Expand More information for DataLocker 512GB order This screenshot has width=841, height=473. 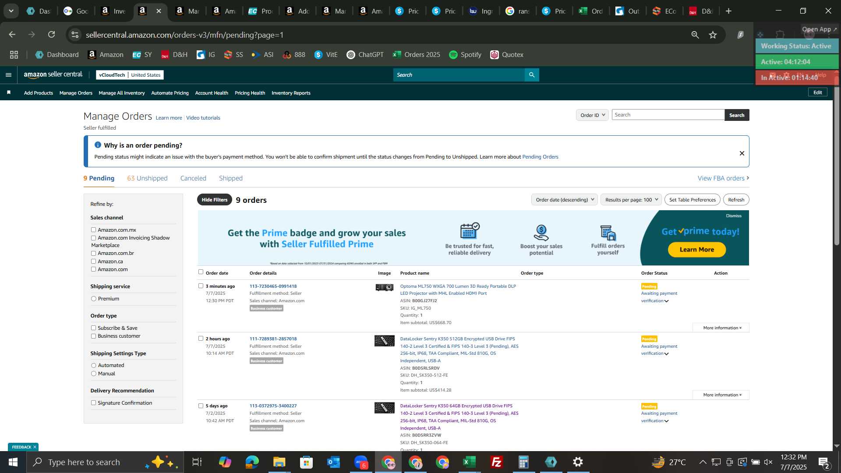pos(721,395)
